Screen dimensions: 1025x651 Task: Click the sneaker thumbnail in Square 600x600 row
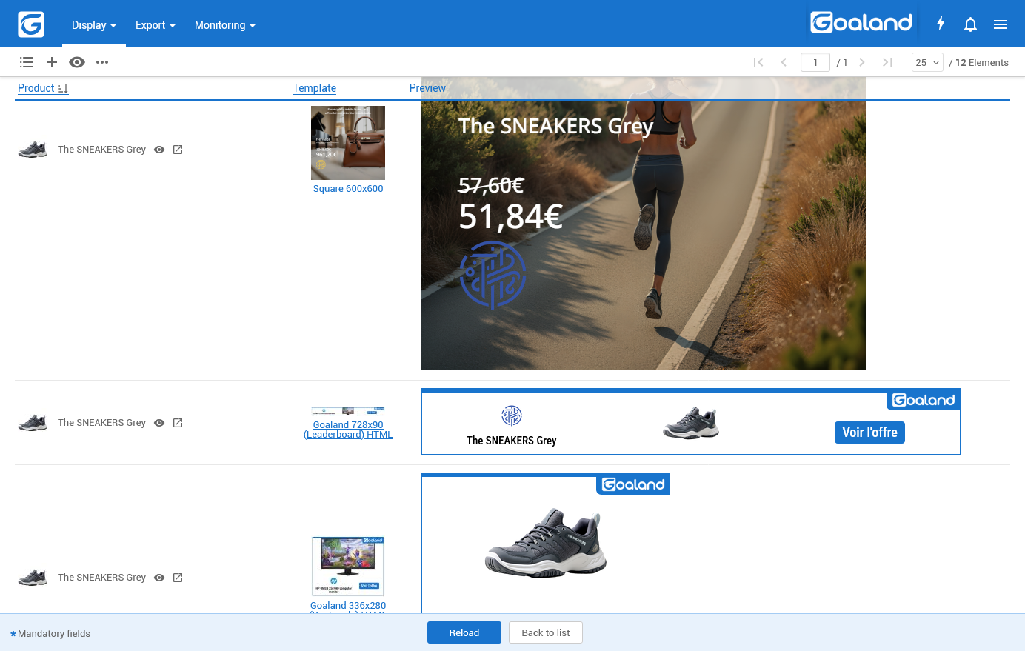(33, 150)
